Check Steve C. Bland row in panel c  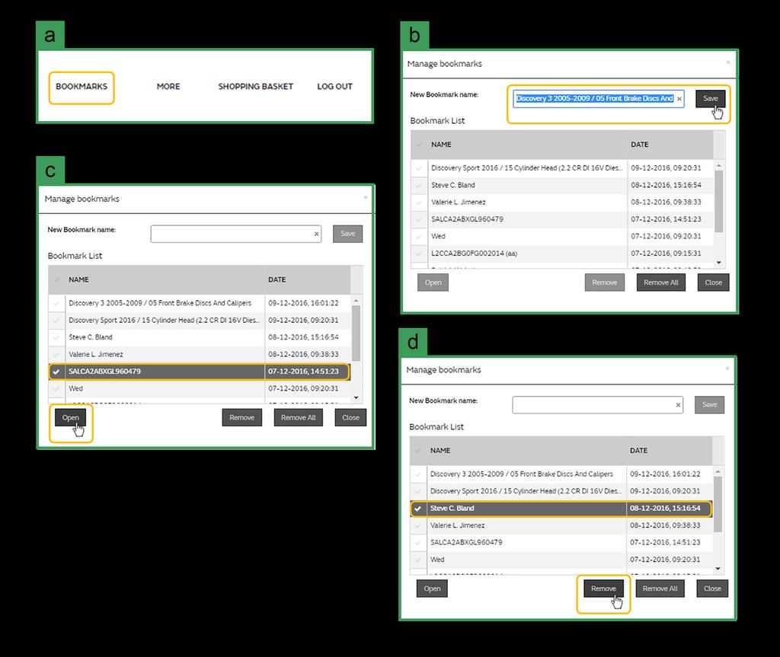pyautogui.click(x=56, y=337)
